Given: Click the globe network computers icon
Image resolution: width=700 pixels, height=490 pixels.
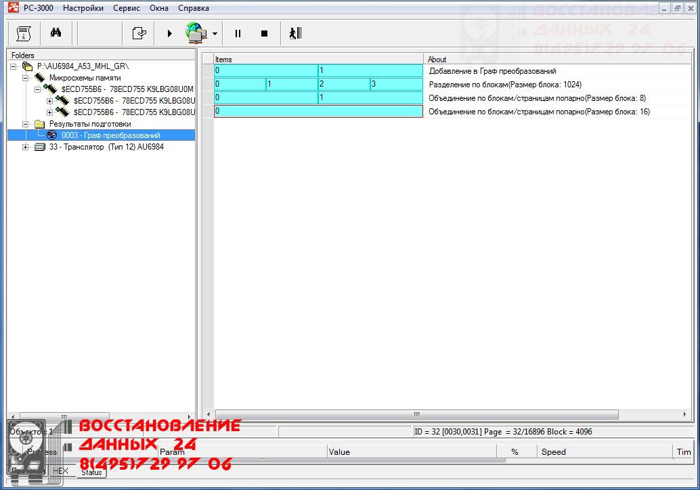Looking at the screenshot, I should point(196,33).
